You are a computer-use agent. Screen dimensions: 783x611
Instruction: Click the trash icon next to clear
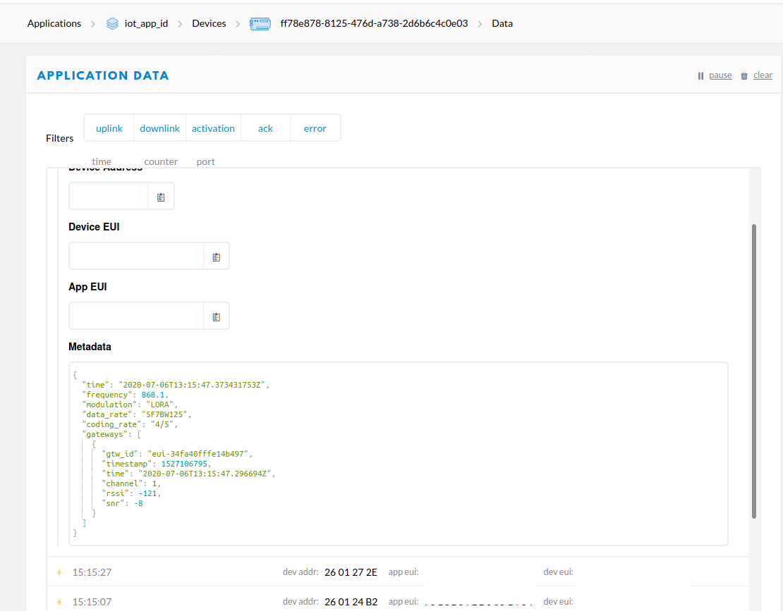pos(744,76)
